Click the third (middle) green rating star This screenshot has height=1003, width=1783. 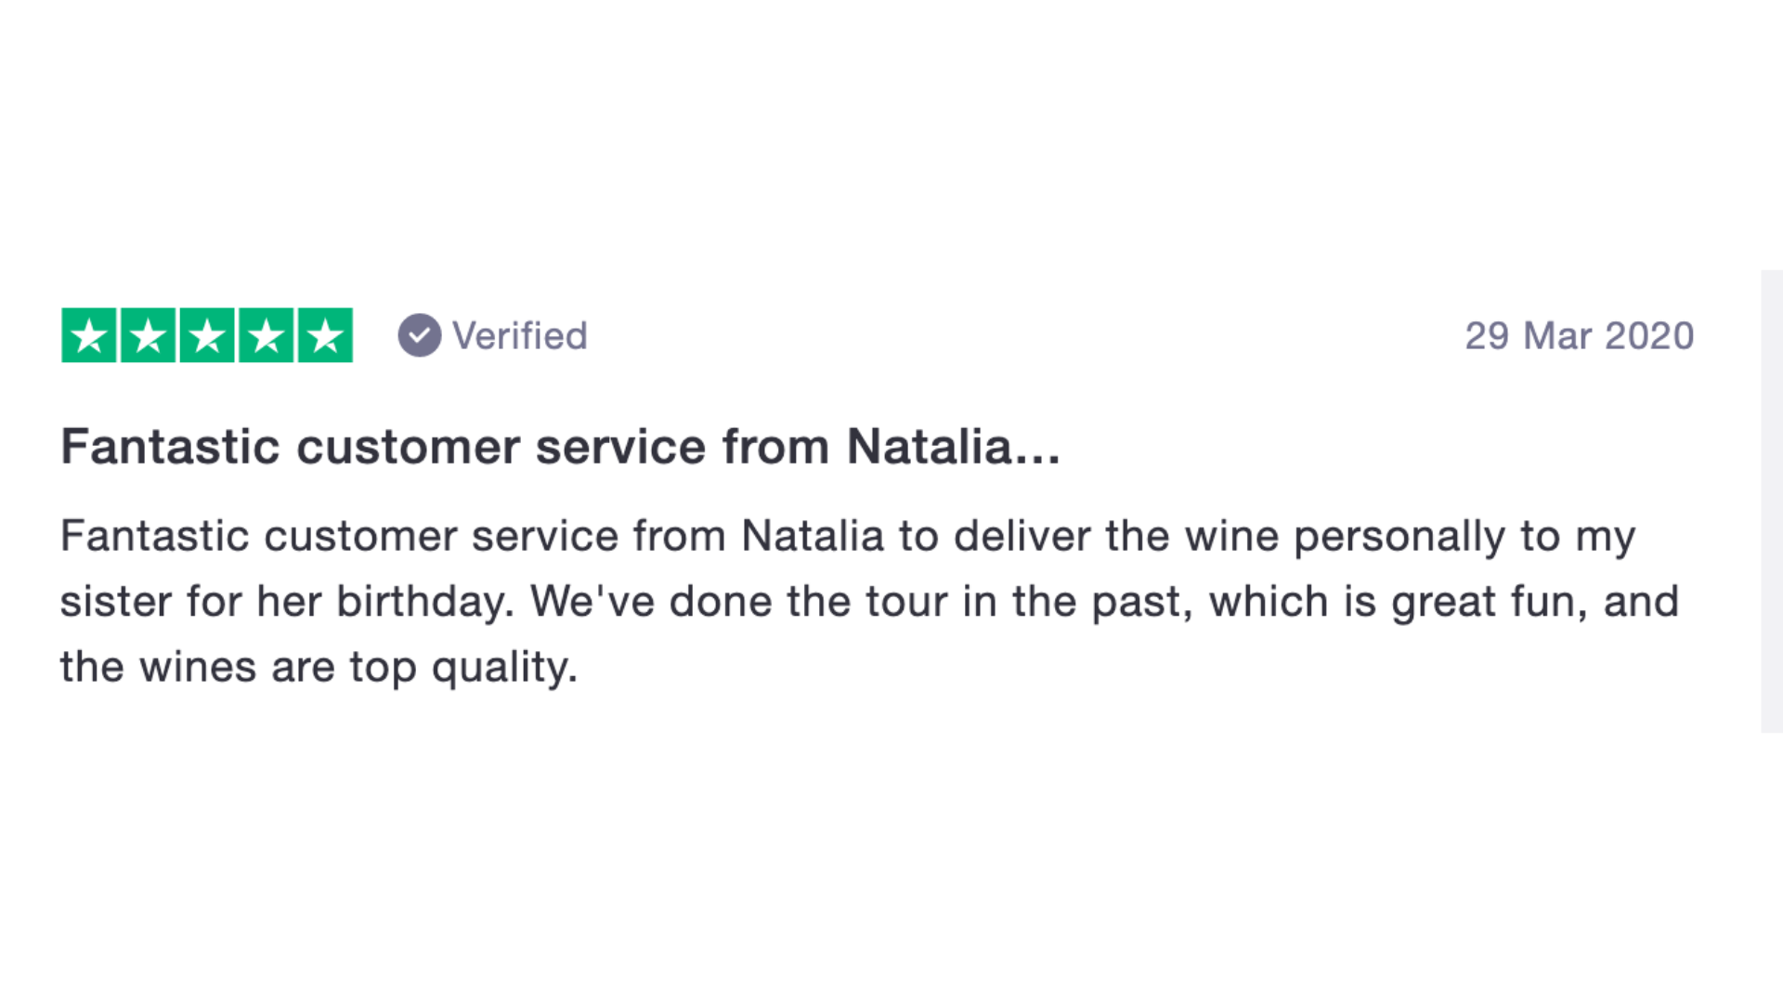click(x=207, y=335)
